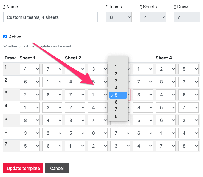Viewport: 203px width, 177px height.
Task: Click the Draws number field
Action: coord(187,17)
